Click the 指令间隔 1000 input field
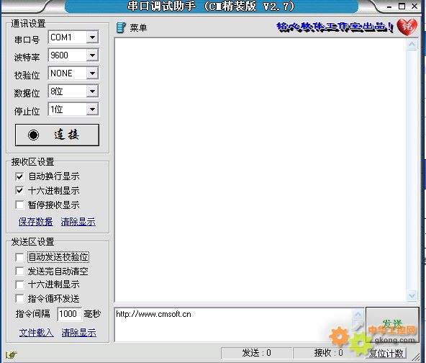This screenshot has width=426, height=363. pyautogui.click(x=70, y=314)
